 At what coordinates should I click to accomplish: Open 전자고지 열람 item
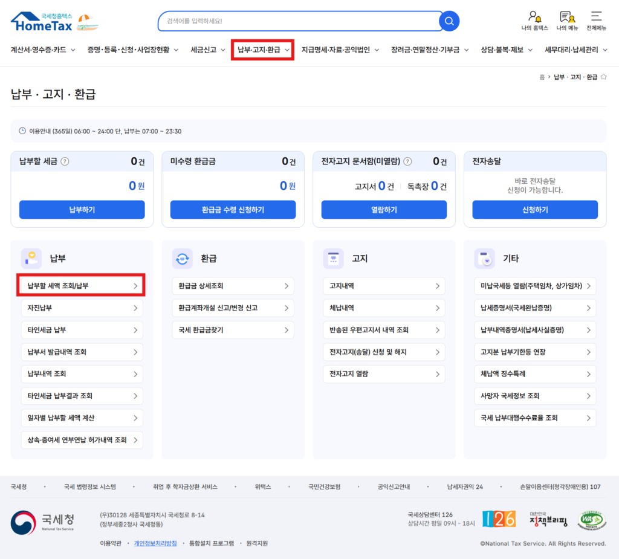(384, 374)
